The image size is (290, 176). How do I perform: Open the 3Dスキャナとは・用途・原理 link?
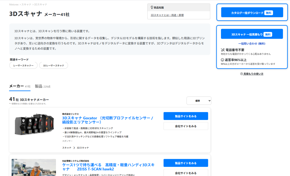coord(167,15)
